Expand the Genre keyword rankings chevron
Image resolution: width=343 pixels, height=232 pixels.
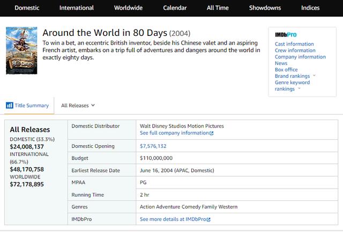pyautogui.click(x=299, y=89)
